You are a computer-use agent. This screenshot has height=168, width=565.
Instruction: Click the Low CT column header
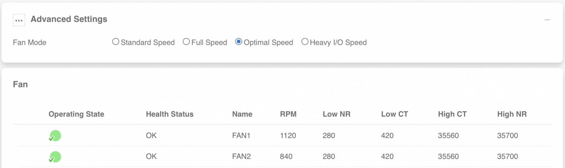[394, 114]
